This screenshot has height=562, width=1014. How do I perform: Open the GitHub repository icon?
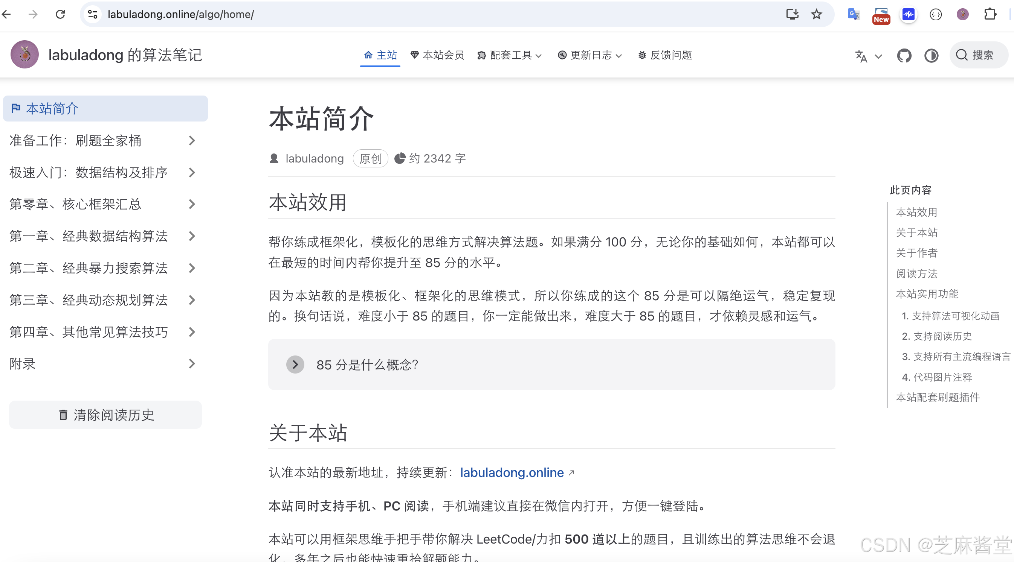click(x=904, y=55)
